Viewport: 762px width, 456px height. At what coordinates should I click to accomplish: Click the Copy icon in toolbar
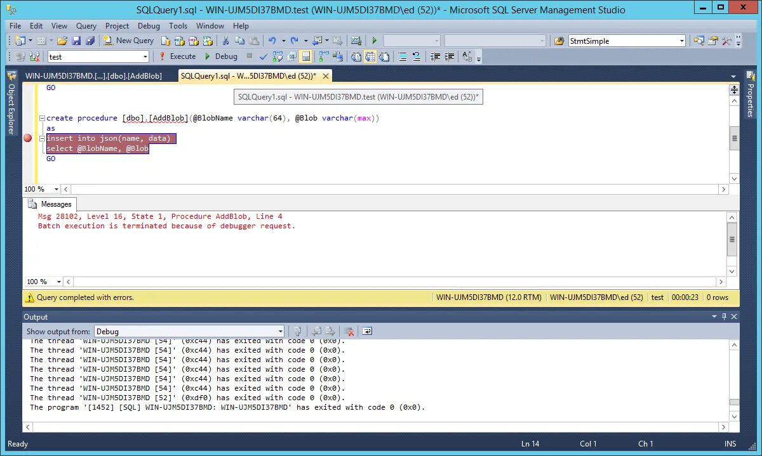(x=239, y=41)
